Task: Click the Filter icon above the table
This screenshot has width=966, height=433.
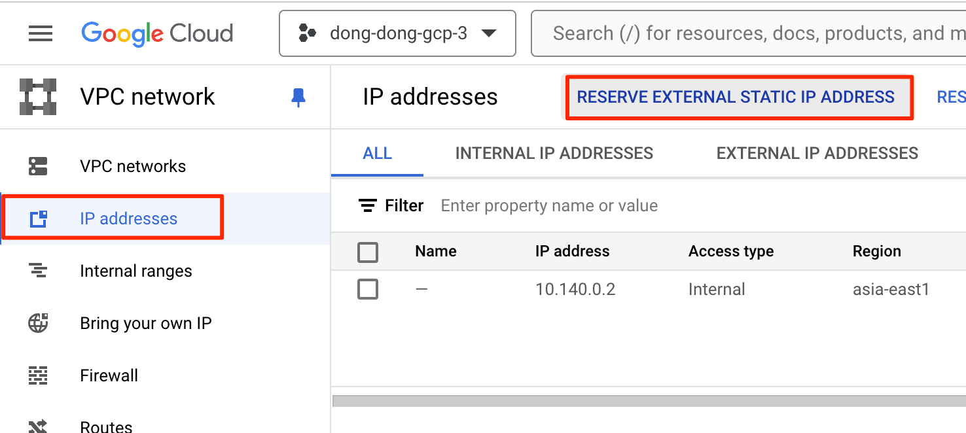Action: tap(368, 206)
